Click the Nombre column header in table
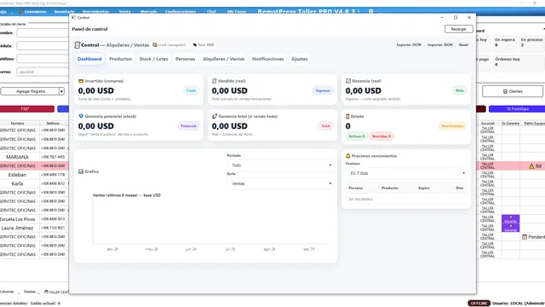Screen dimensions: 545x307 tap(17, 123)
